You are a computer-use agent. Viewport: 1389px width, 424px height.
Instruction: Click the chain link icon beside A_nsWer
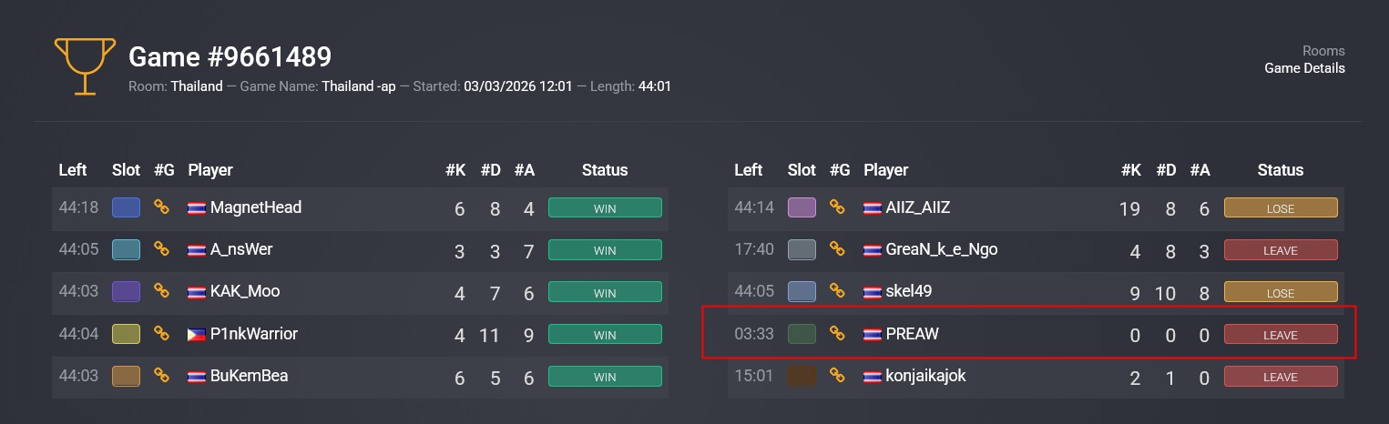click(162, 249)
